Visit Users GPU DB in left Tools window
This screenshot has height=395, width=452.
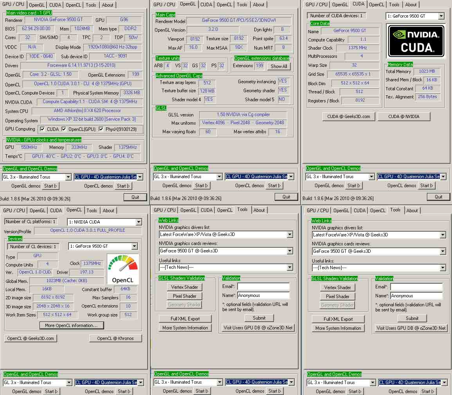coord(258,328)
